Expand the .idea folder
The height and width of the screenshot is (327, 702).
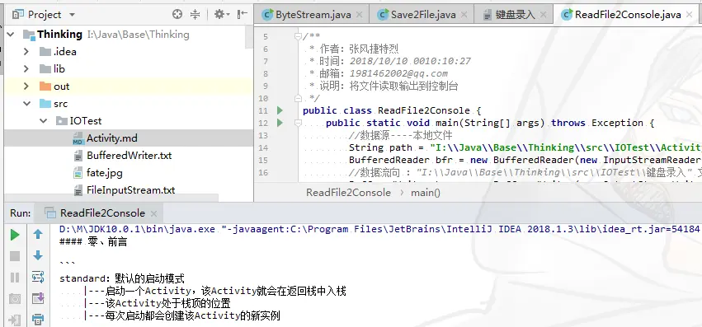point(26,52)
